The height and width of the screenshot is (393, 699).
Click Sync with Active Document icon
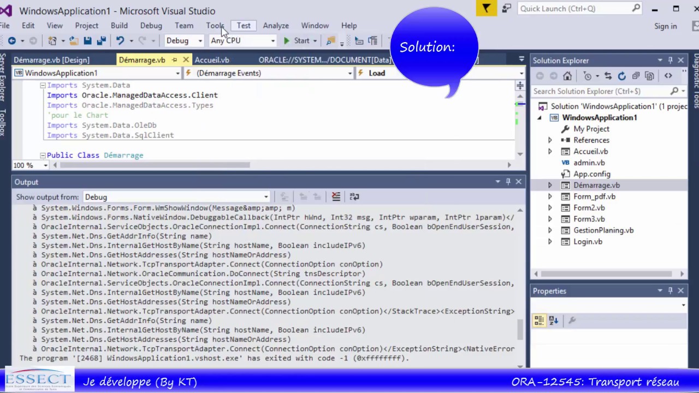coord(607,76)
